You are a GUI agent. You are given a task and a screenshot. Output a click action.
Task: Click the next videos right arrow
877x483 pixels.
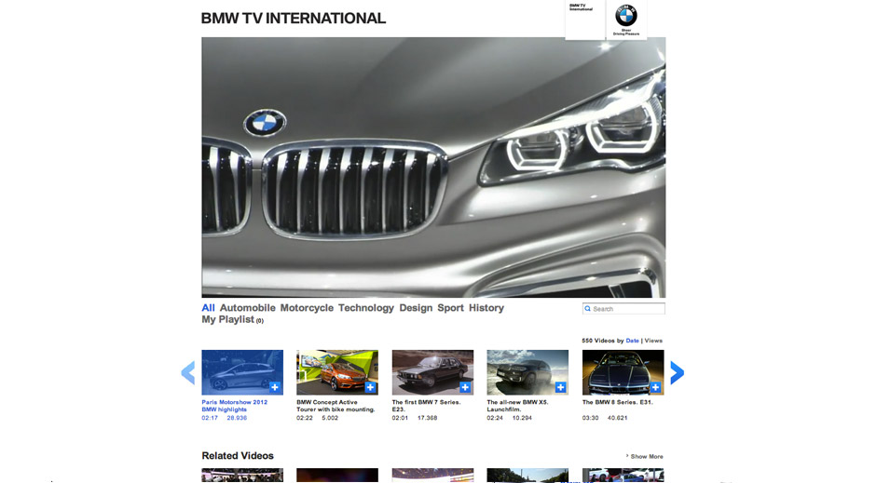[678, 372]
